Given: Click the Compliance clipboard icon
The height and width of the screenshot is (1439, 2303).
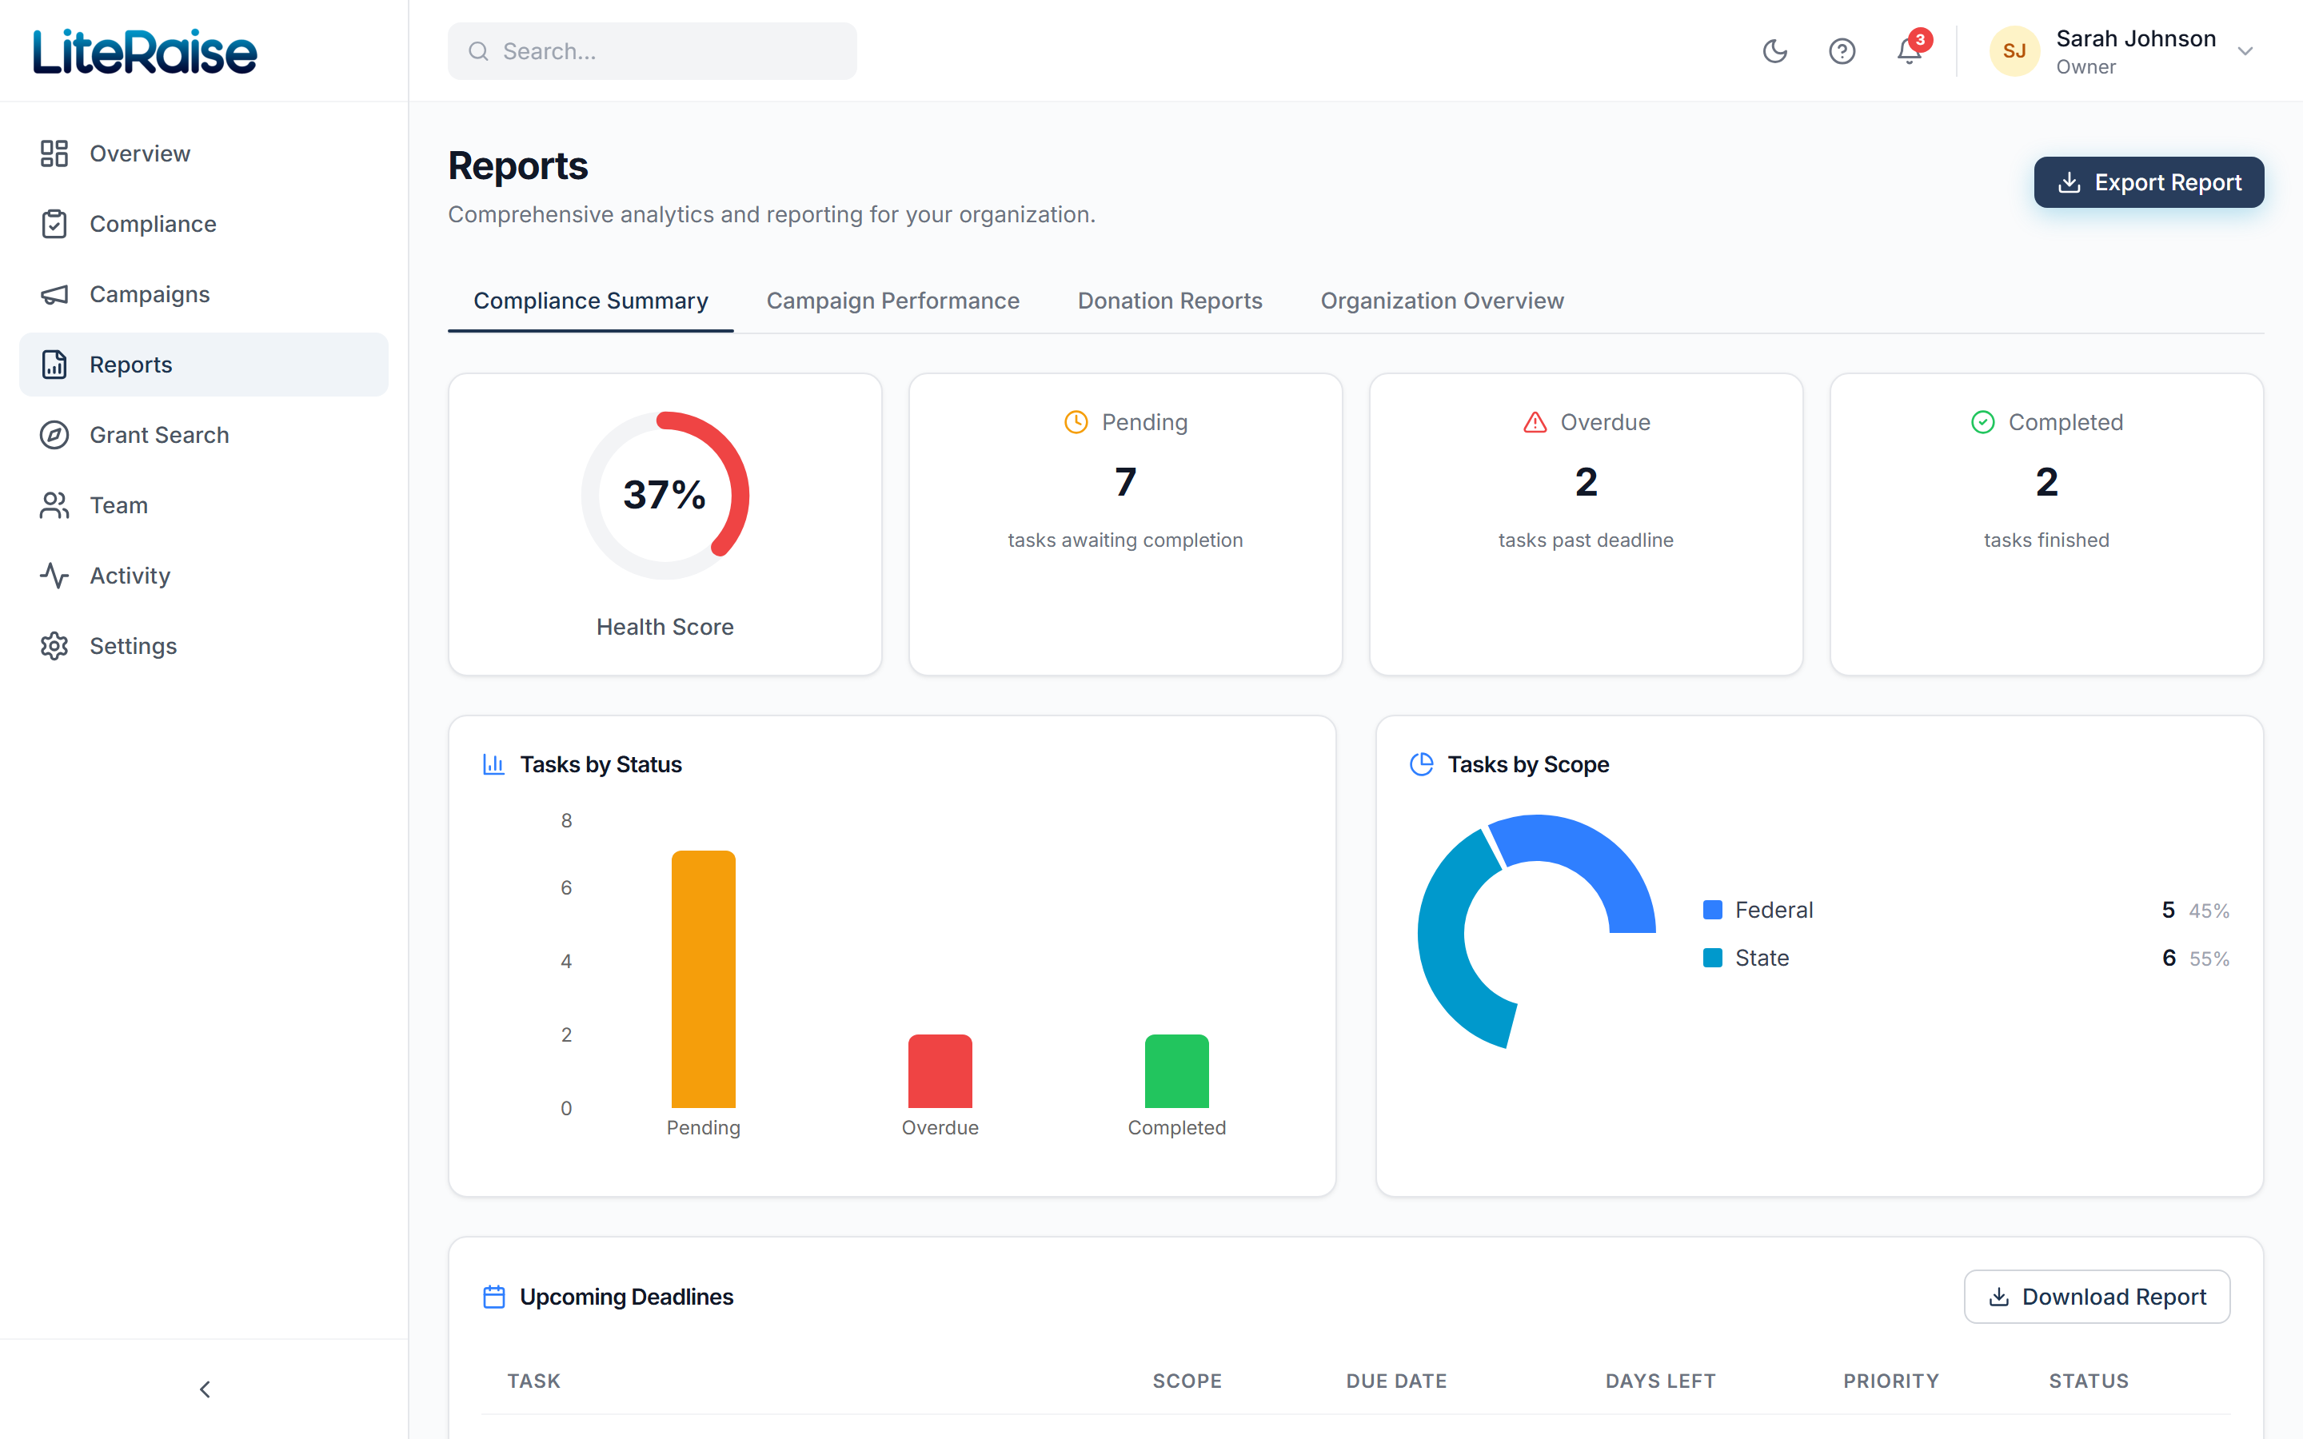Looking at the screenshot, I should pyautogui.click(x=54, y=224).
